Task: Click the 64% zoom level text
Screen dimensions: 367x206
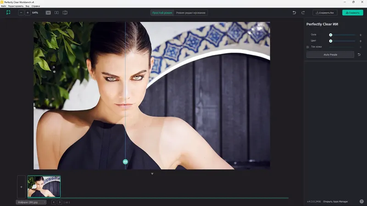Action: [x=35, y=13]
